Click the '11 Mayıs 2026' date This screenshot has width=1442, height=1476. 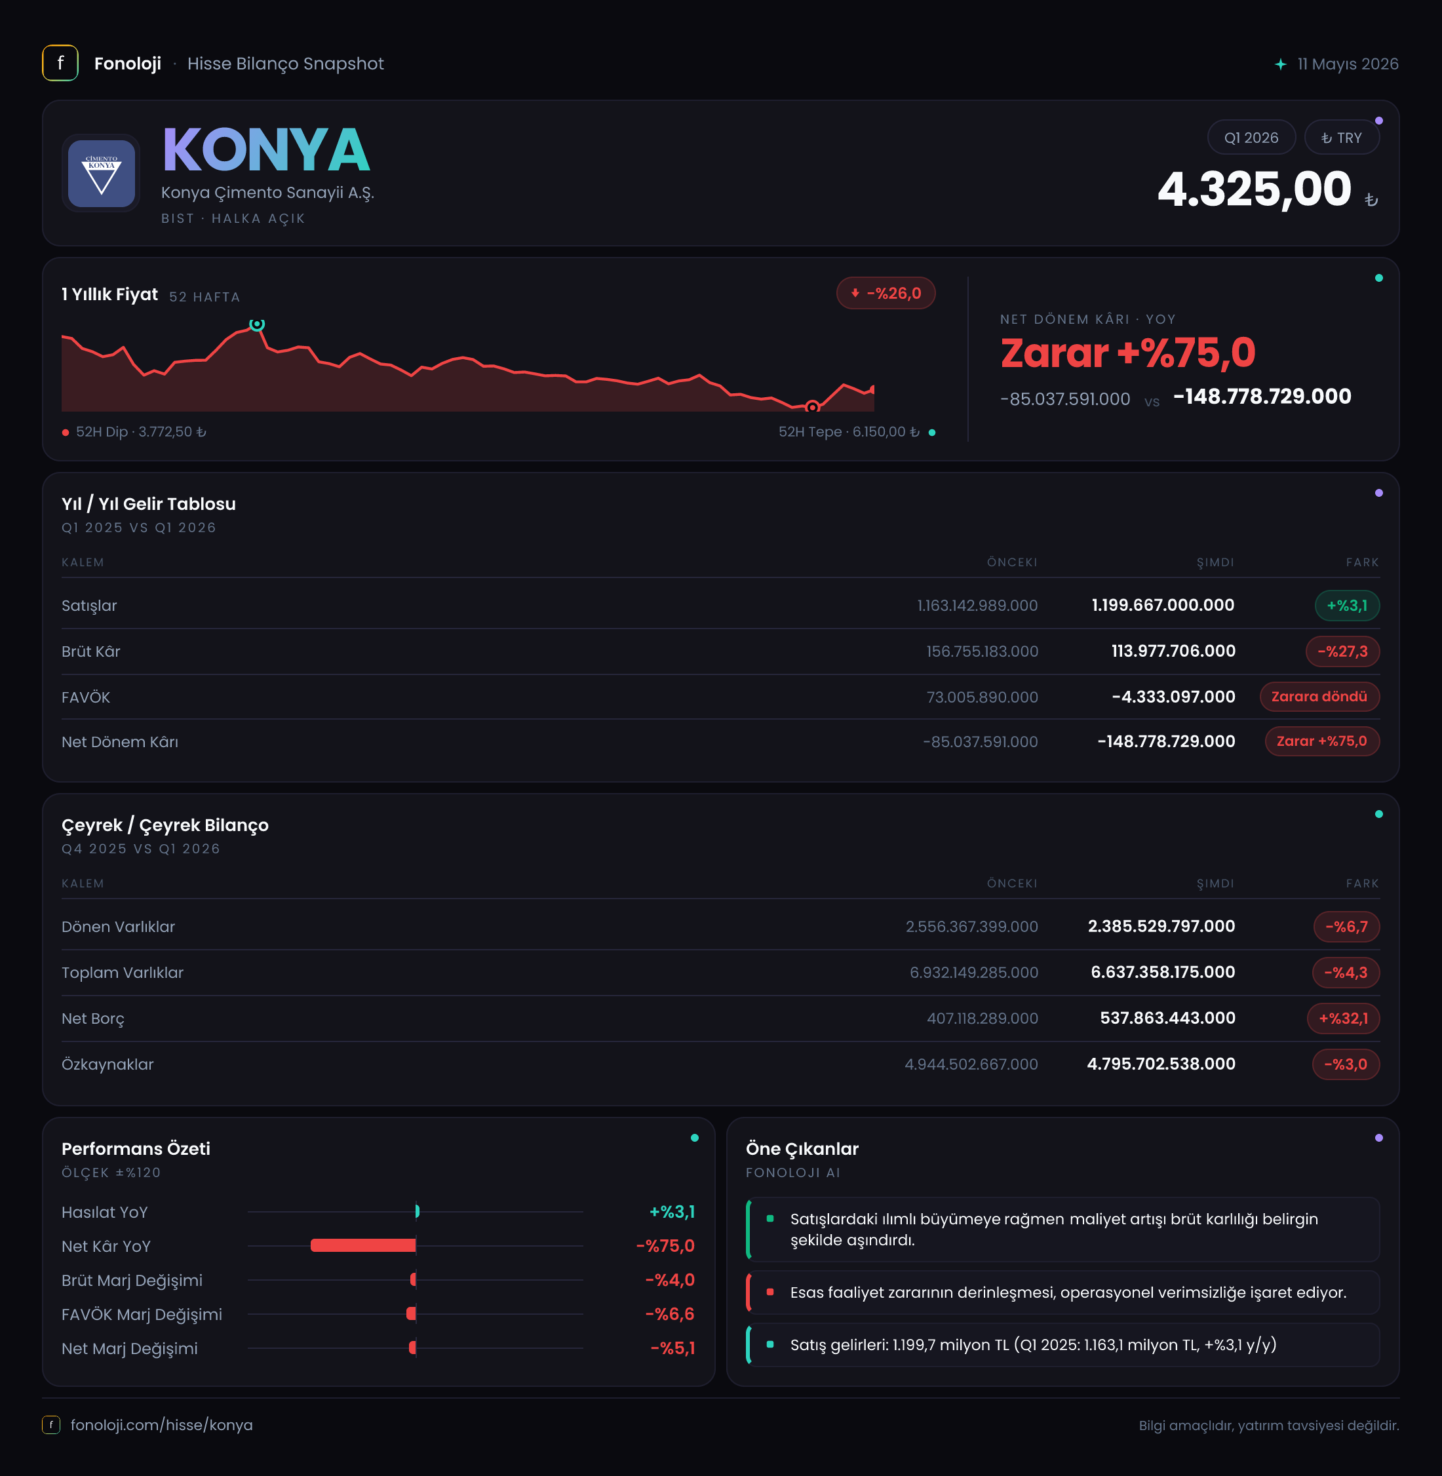[x=1348, y=64]
